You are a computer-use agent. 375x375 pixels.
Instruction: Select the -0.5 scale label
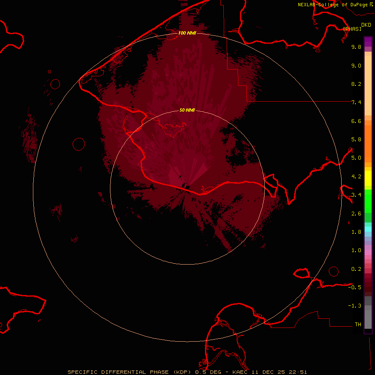(x=355, y=287)
